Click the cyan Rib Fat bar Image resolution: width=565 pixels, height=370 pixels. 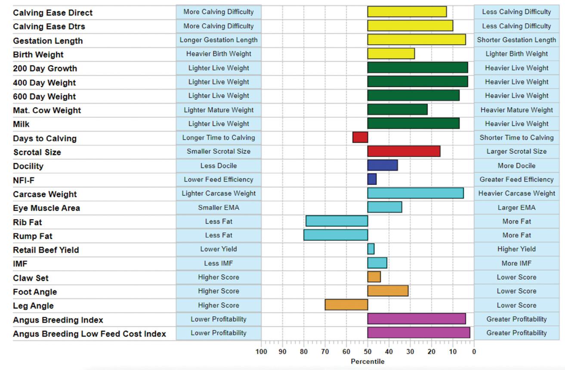[x=337, y=221]
